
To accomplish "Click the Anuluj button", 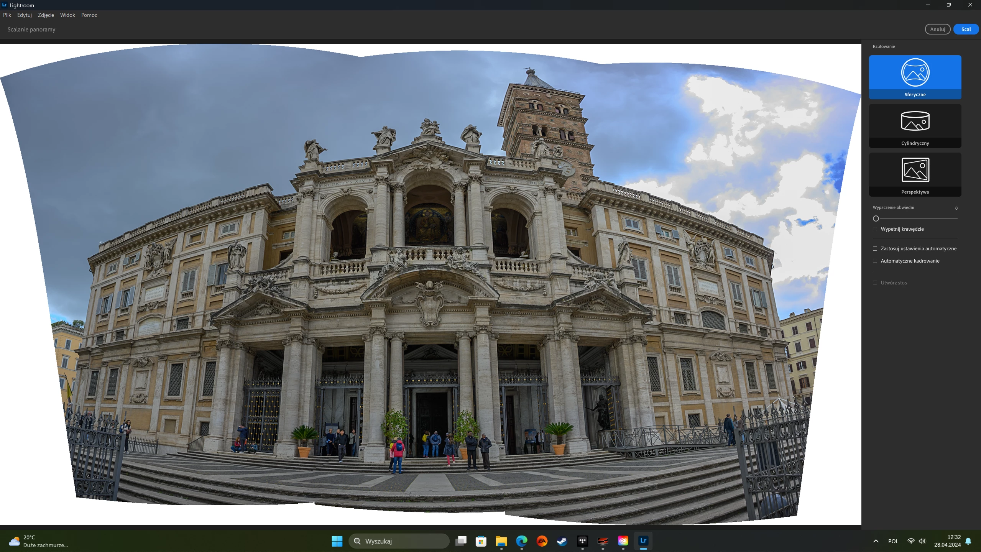I will click(x=937, y=29).
